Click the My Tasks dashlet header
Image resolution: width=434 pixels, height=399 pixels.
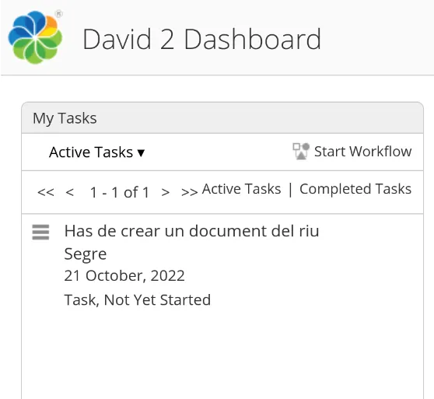pos(222,118)
